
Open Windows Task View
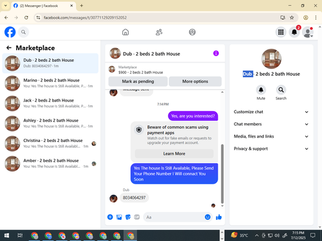pyautogui.click(x=20, y=235)
